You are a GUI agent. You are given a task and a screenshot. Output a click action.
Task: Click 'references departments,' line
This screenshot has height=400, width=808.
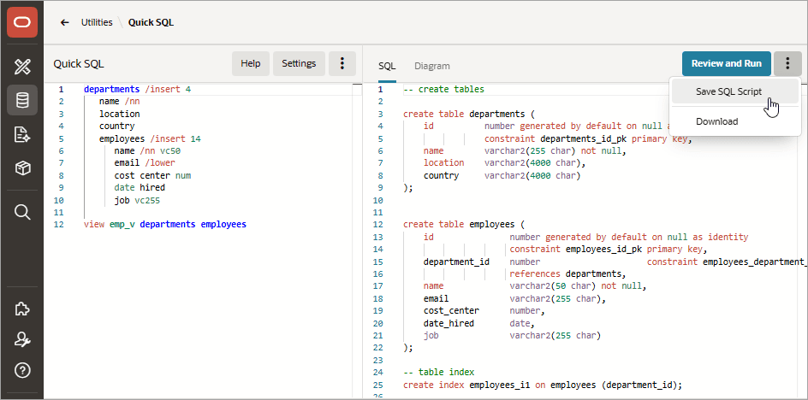567,274
